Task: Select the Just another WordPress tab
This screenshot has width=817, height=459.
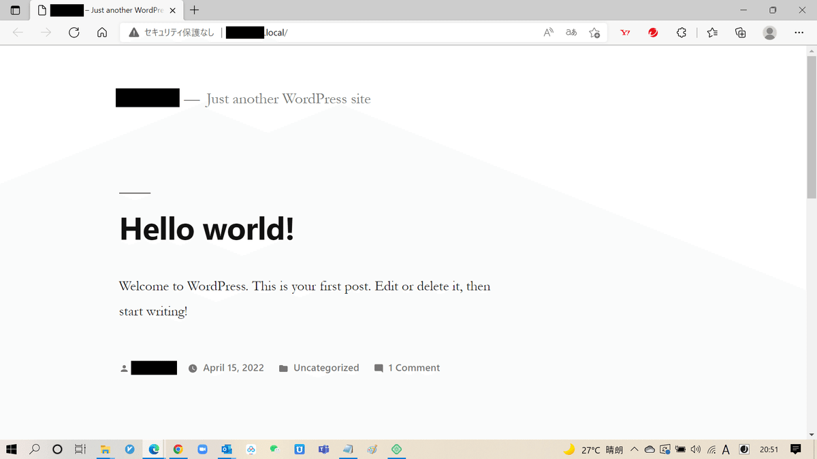Action: pos(106,10)
